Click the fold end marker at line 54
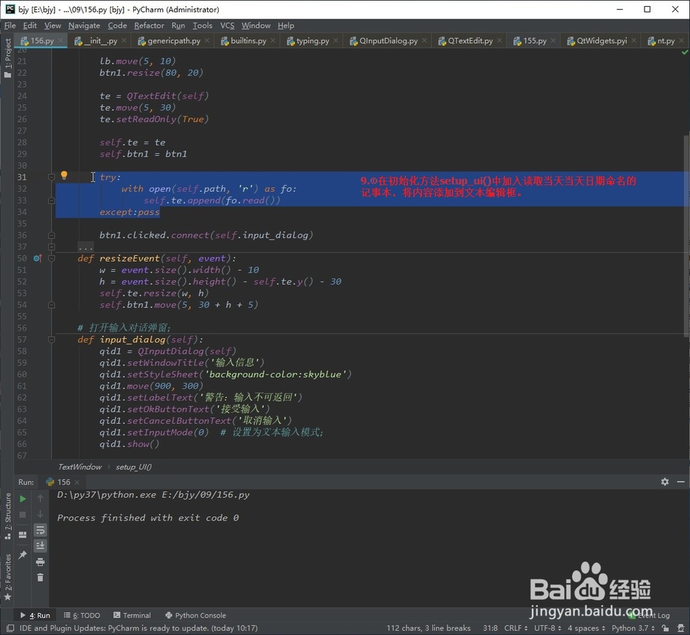 (51, 305)
